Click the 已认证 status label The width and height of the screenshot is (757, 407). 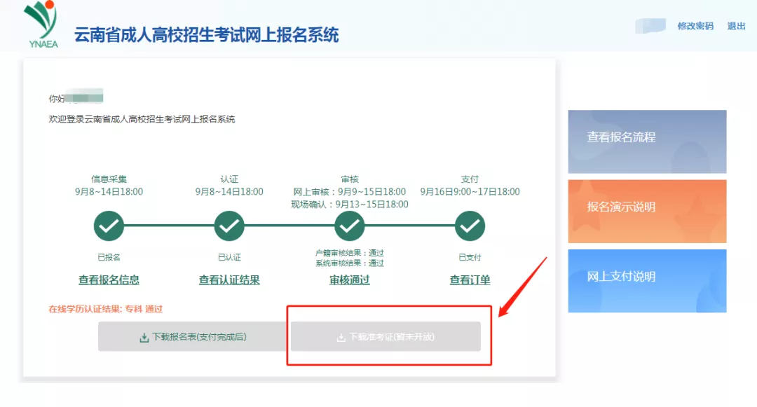(229, 257)
